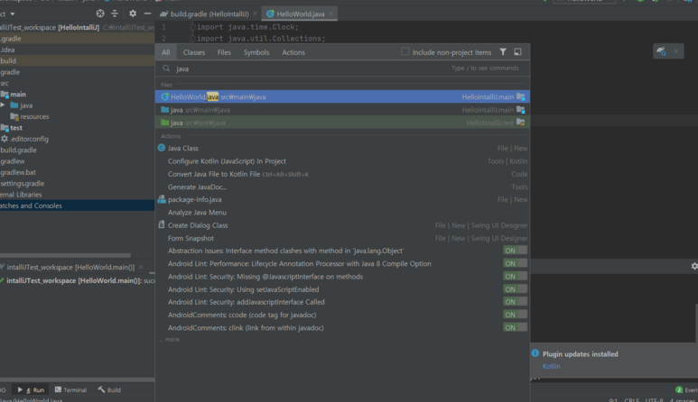The height and width of the screenshot is (402, 698).
Task: Switch to the Symbols search tab
Action: [256, 52]
